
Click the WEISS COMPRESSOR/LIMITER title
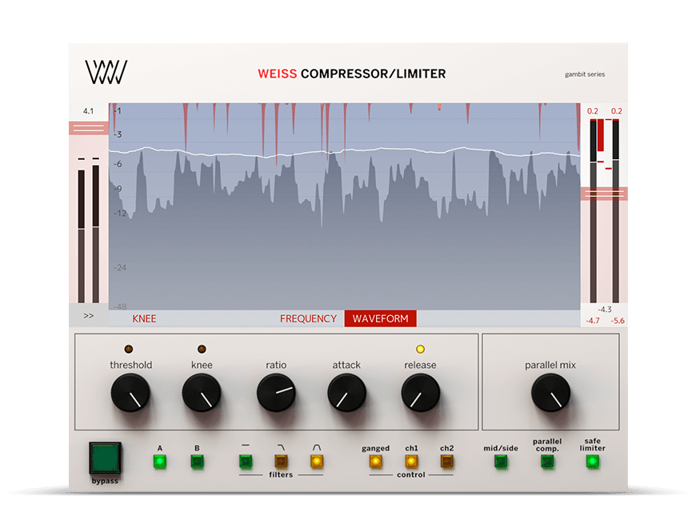352,74
